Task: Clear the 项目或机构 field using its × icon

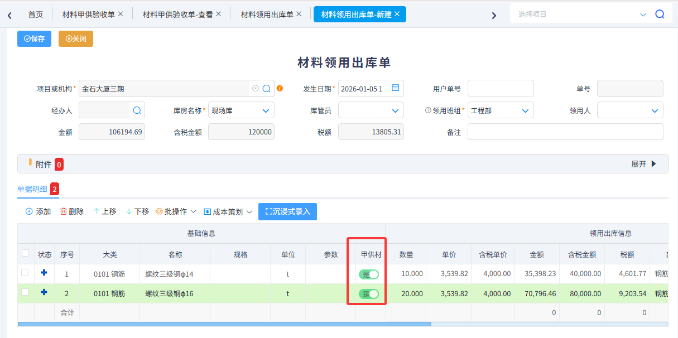Action: coord(254,88)
